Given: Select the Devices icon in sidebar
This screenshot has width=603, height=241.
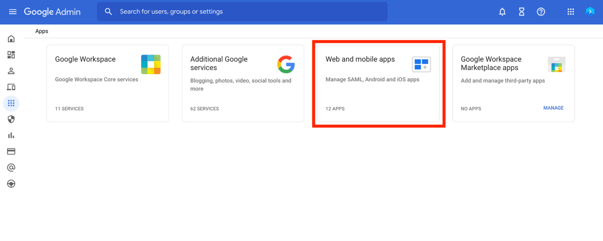Looking at the screenshot, I should 11,87.
